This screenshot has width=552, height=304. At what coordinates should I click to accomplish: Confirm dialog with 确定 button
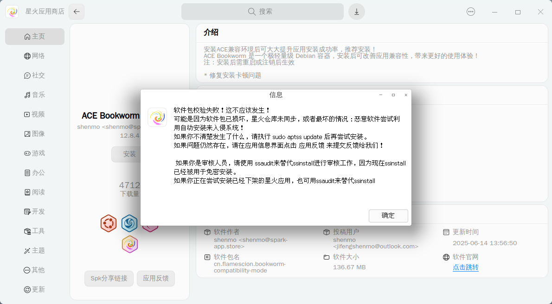point(388,215)
